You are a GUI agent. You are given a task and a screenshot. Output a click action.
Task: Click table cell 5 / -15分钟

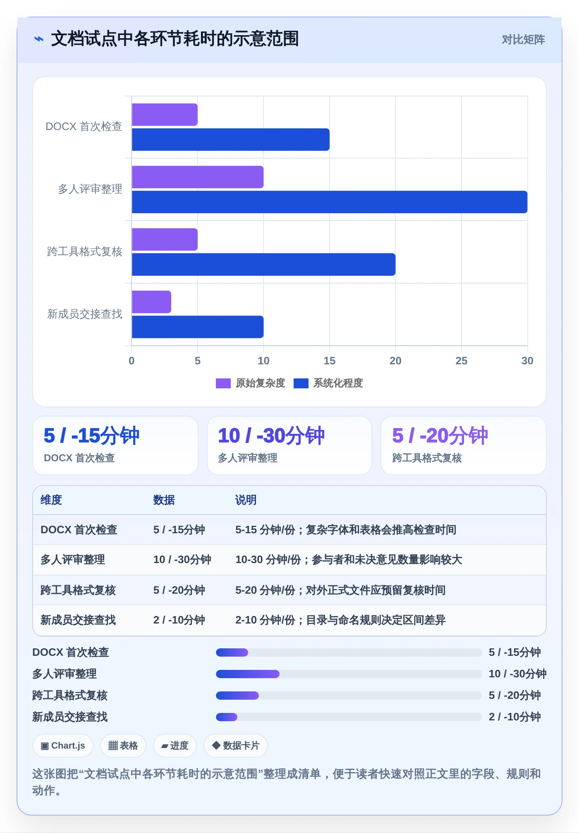coord(179,530)
